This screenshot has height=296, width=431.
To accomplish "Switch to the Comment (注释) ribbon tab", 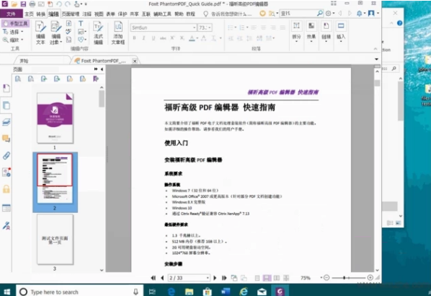I will pos(87,14).
